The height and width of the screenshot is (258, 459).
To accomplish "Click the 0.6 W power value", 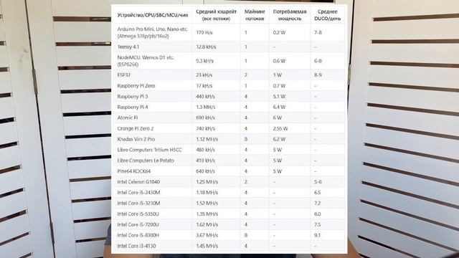I will (x=279, y=61).
